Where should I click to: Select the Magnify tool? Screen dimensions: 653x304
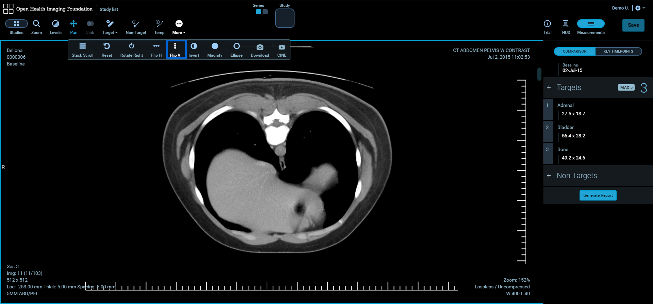pos(215,50)
